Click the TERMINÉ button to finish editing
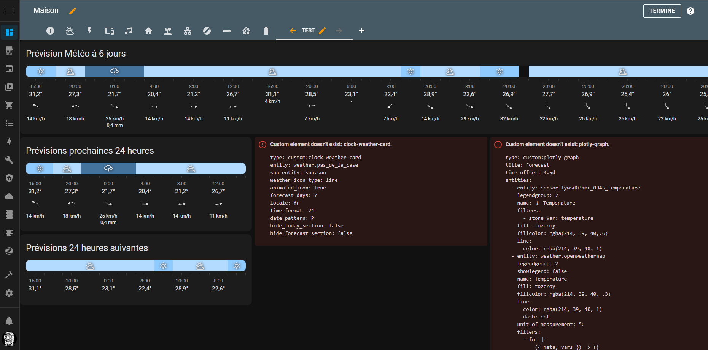This screenshot has height=350, width=708. click(x=662, y=11)
